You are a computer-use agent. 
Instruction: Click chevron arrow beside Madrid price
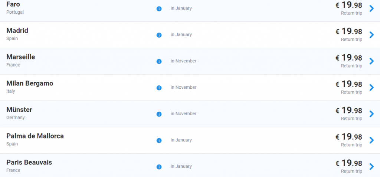(371, 35)
